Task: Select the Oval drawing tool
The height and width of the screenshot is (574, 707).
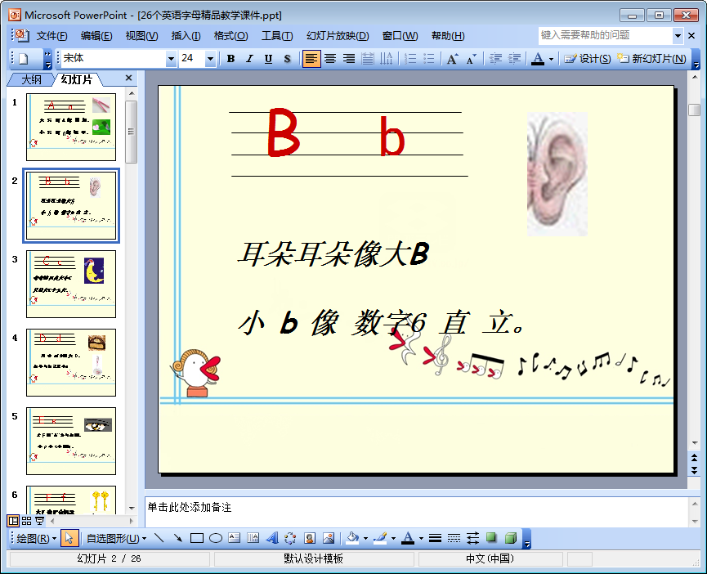Action: pos(216,538)
